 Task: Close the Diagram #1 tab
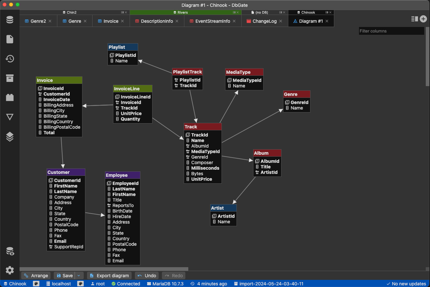(x=327, y=21)
